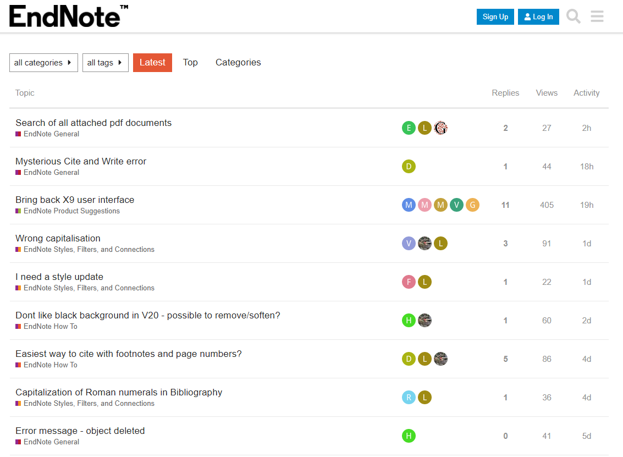Switch to the Categories tab
Image resolution: width=623 pixels, height=457 pixels.
pyautogui.click(x=238, y=62)
